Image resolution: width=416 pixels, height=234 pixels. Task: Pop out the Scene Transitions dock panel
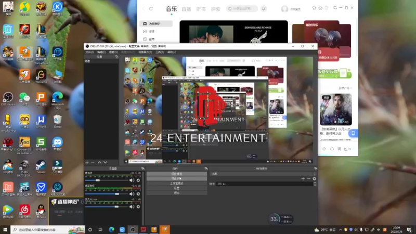[x=316, y=168]
